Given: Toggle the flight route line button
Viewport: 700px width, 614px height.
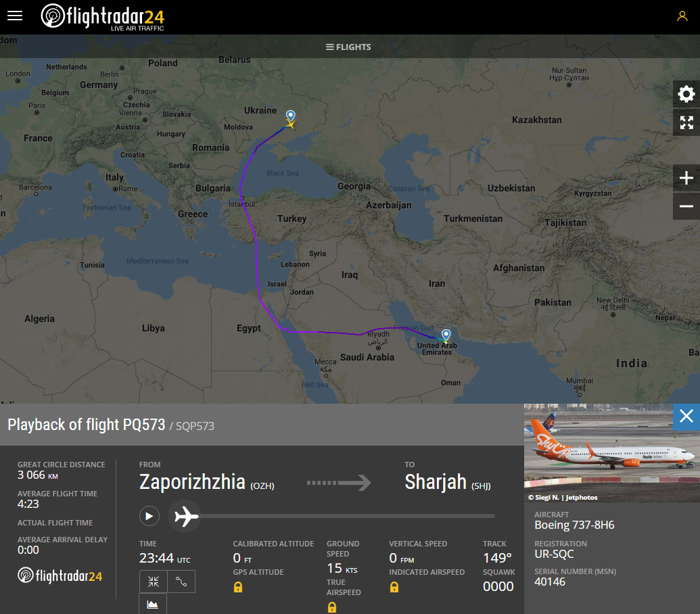Looking at the screenshot, I should (181, 582).
